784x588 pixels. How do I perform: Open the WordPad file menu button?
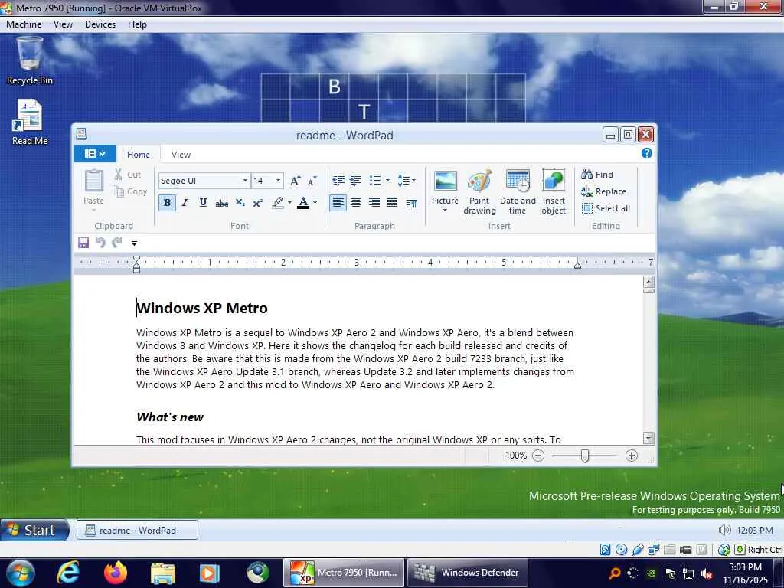pyautogui.click(x=94, y=153)
